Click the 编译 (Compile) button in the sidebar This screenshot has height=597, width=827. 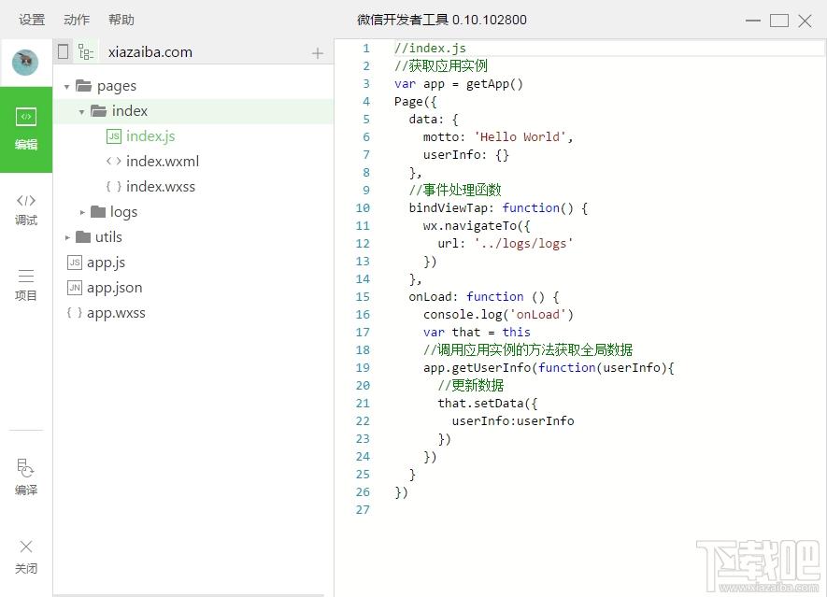click(26, 476)
